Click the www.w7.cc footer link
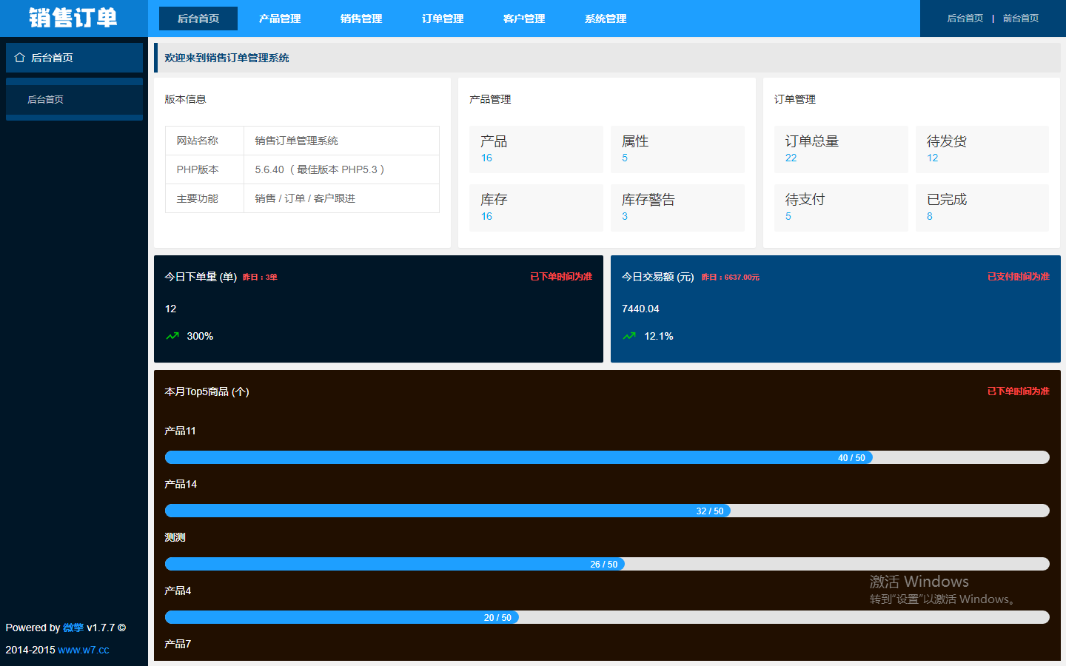This screenshot has width=1066, height=666. click(x=84, y=650)
